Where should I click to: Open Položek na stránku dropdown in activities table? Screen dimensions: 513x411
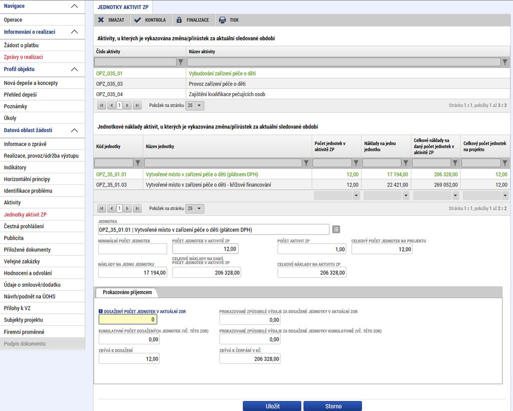pos(195,105)
